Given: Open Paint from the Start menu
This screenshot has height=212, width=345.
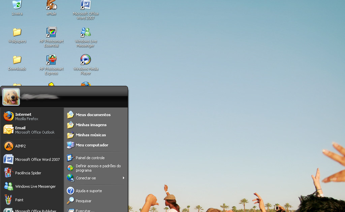Looking at the screenshot, I should click(x=19, y=200).
